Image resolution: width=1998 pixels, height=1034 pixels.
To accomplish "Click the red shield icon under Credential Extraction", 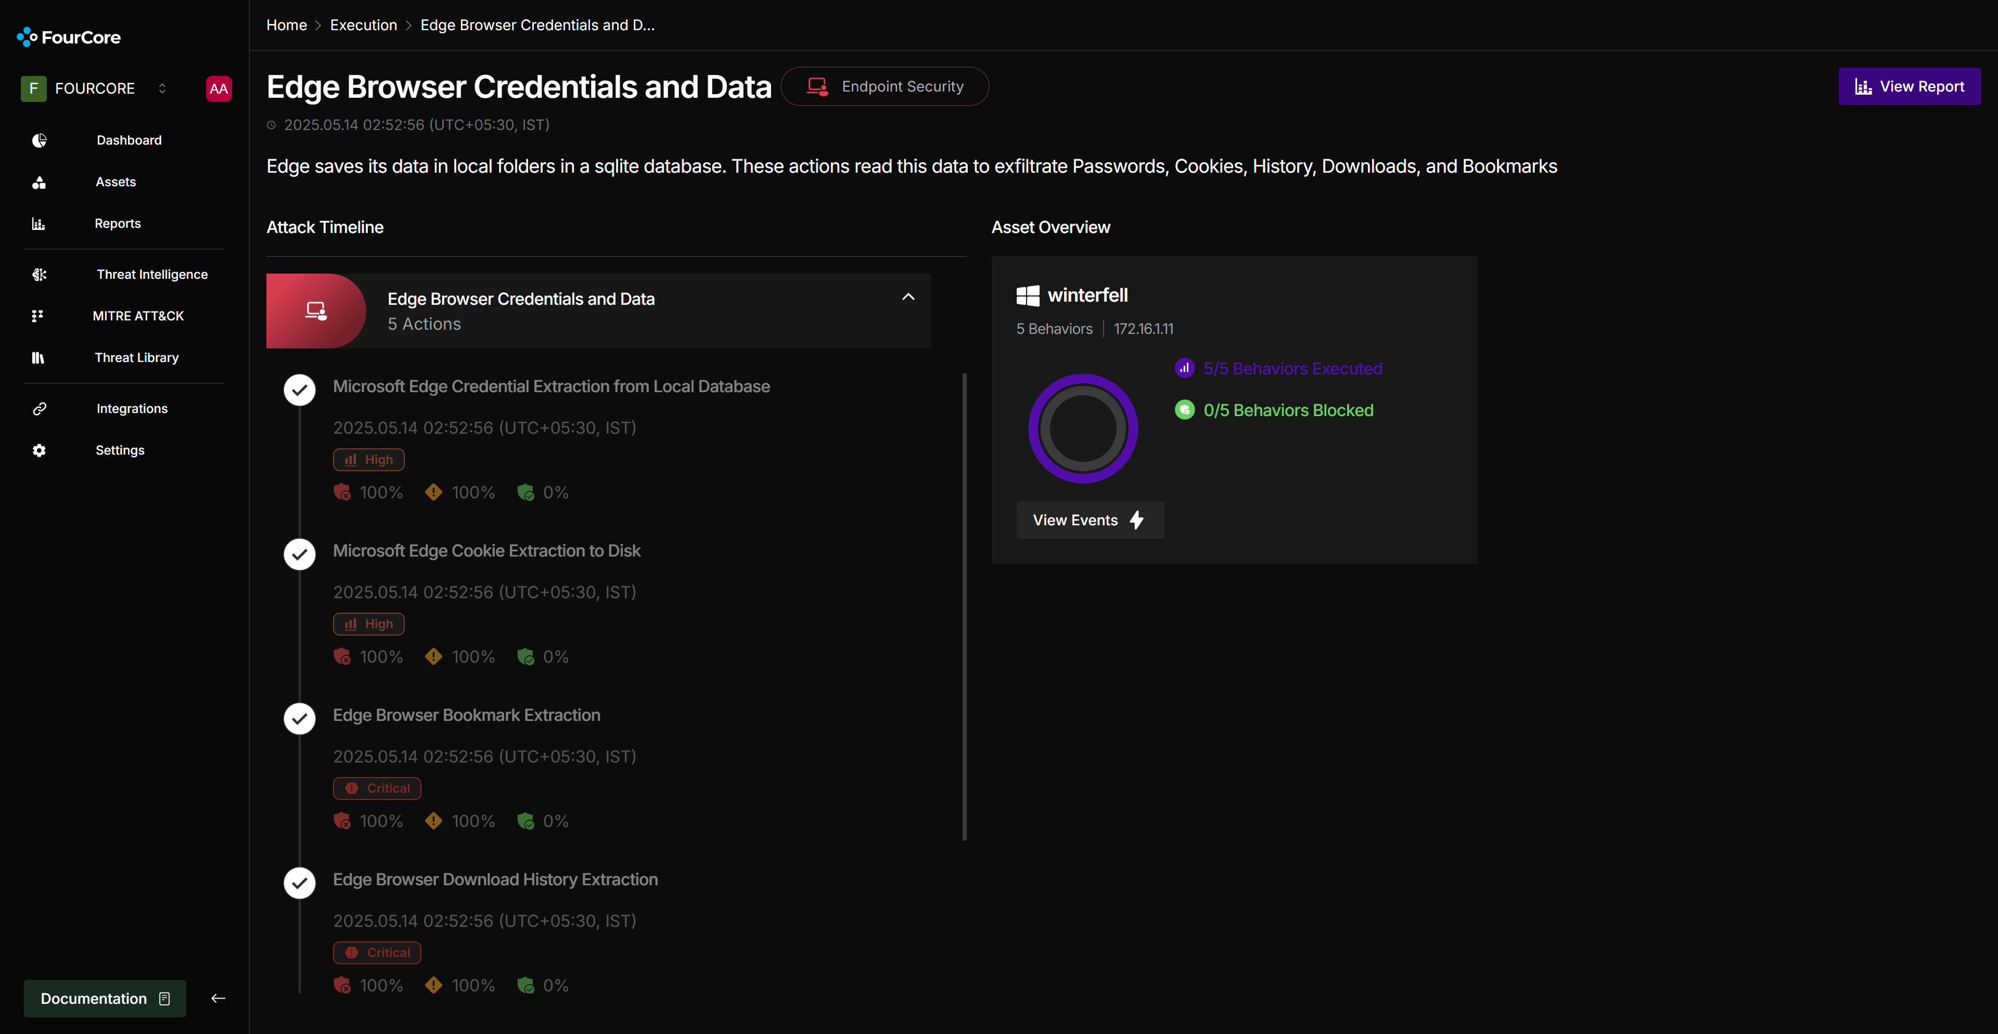I will [342, 492].
